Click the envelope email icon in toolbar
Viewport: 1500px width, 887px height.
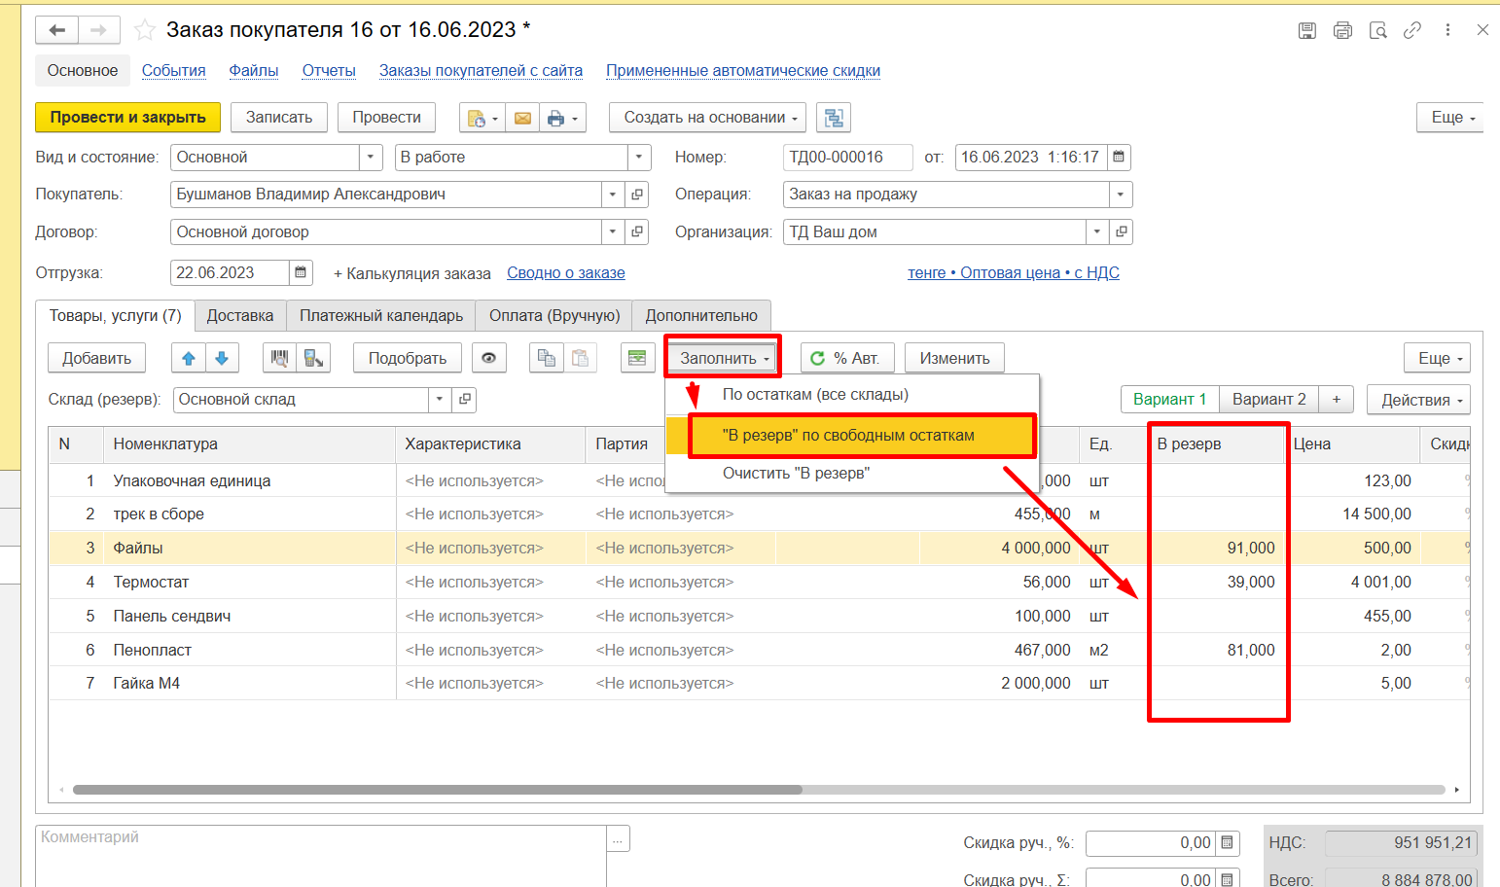pos(522,118)
